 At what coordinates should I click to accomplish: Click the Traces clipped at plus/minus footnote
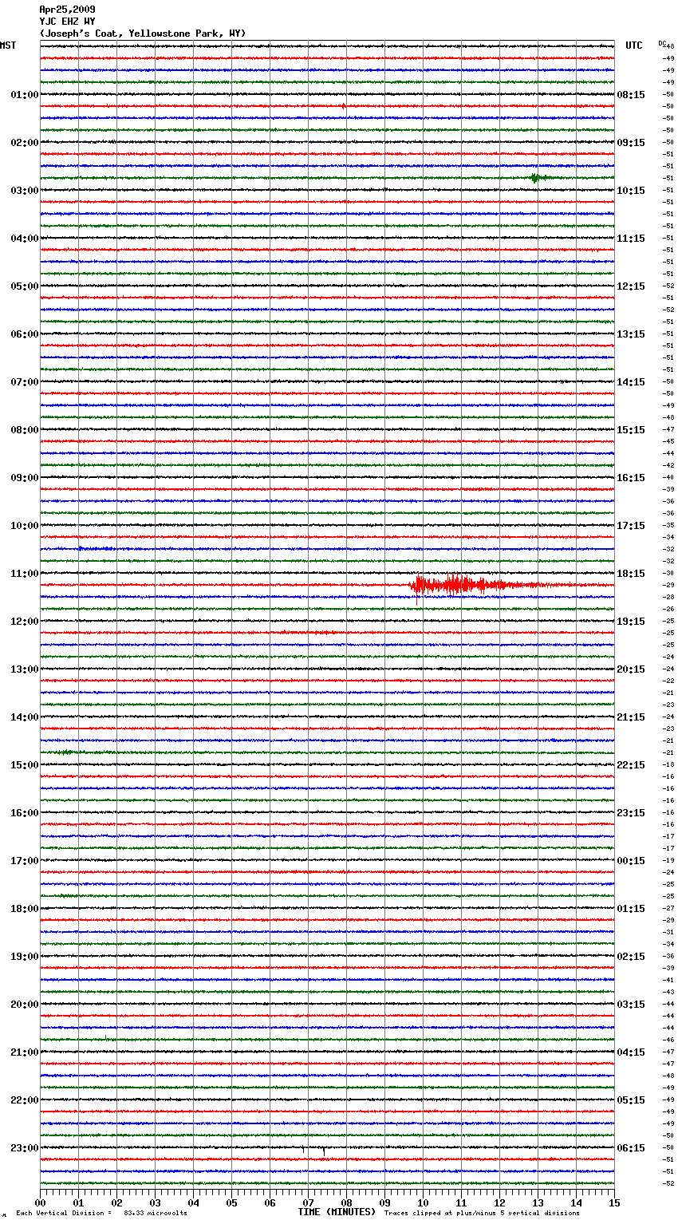483,1214
